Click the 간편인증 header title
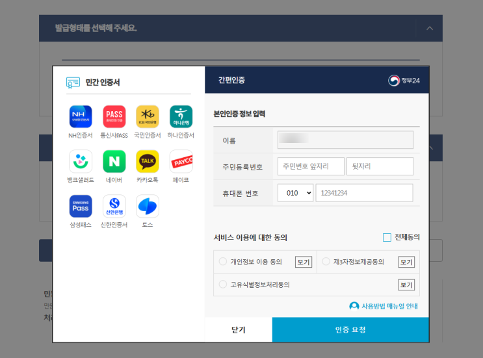Viewport: 483px width, 358px height. tap(231, 80)
